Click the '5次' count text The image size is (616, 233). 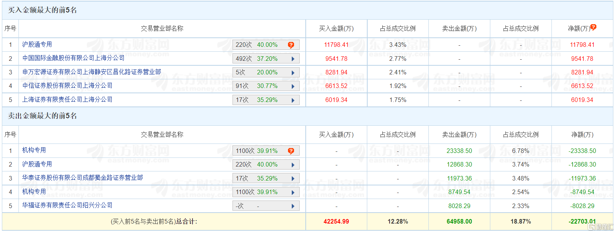point(240,73)
